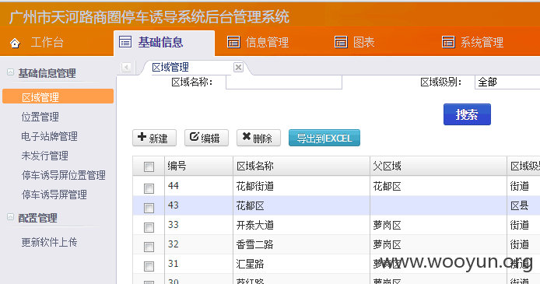
Task: Click the 删除 button
Action: pyautogui.click(x=258, y=138)
